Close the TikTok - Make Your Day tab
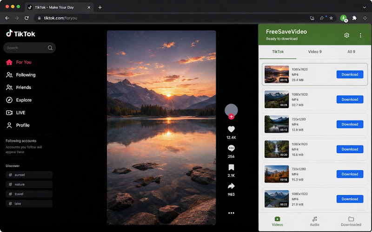 coord(89,7)
